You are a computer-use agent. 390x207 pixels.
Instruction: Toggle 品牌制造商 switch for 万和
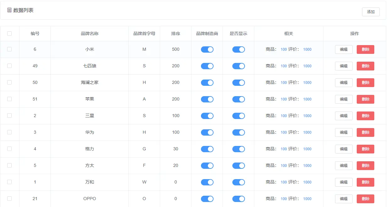coord(207,182)
